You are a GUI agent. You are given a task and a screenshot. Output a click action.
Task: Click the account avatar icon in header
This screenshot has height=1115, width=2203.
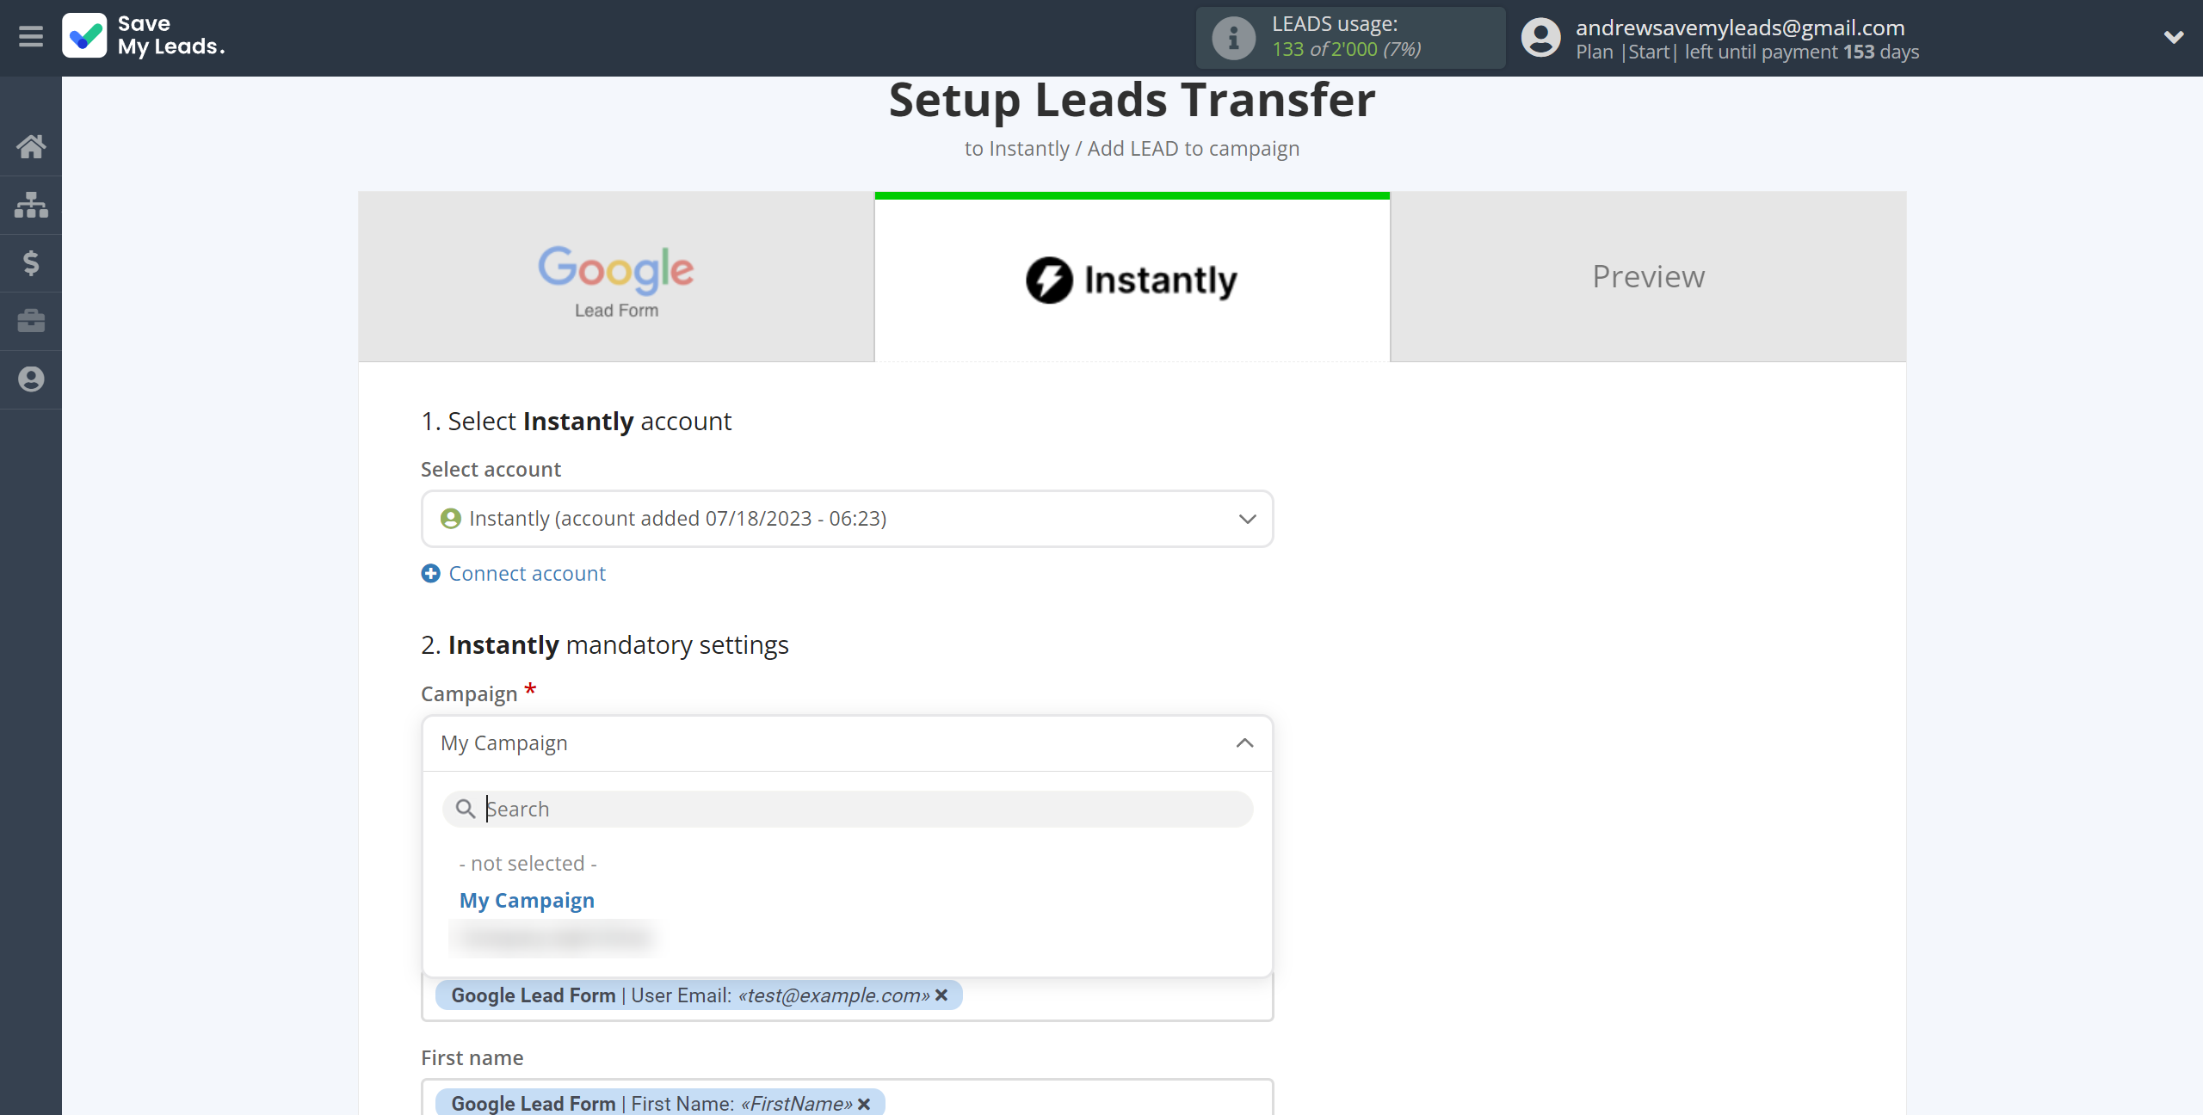point(1540,38)
